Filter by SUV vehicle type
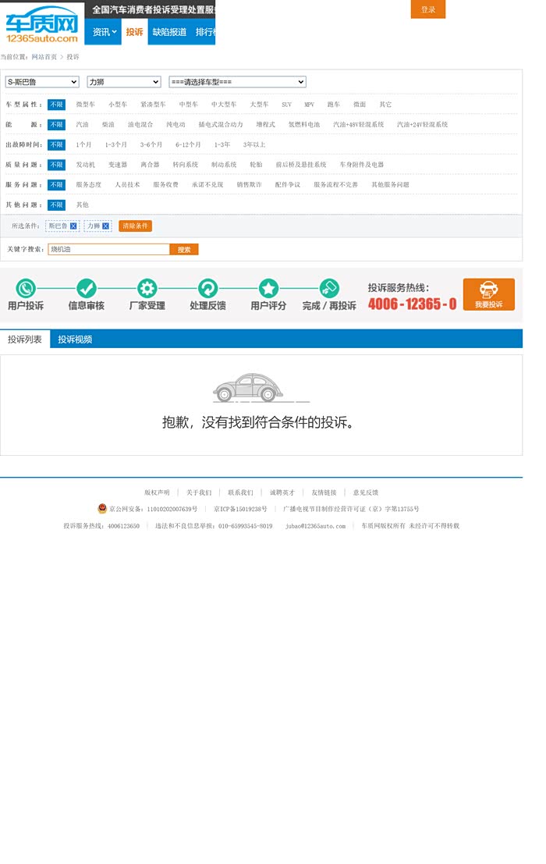546x864 pixels. (286, 104)
